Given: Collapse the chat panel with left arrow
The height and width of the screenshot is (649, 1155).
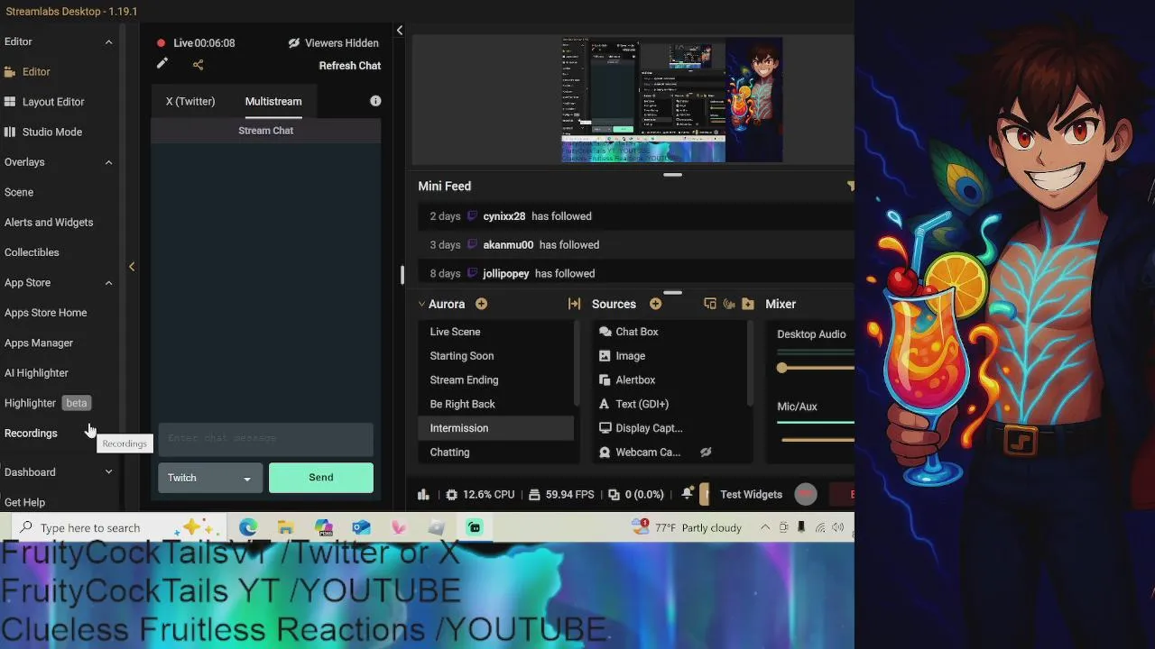Looking at the screenshot, I should (400, 31).
